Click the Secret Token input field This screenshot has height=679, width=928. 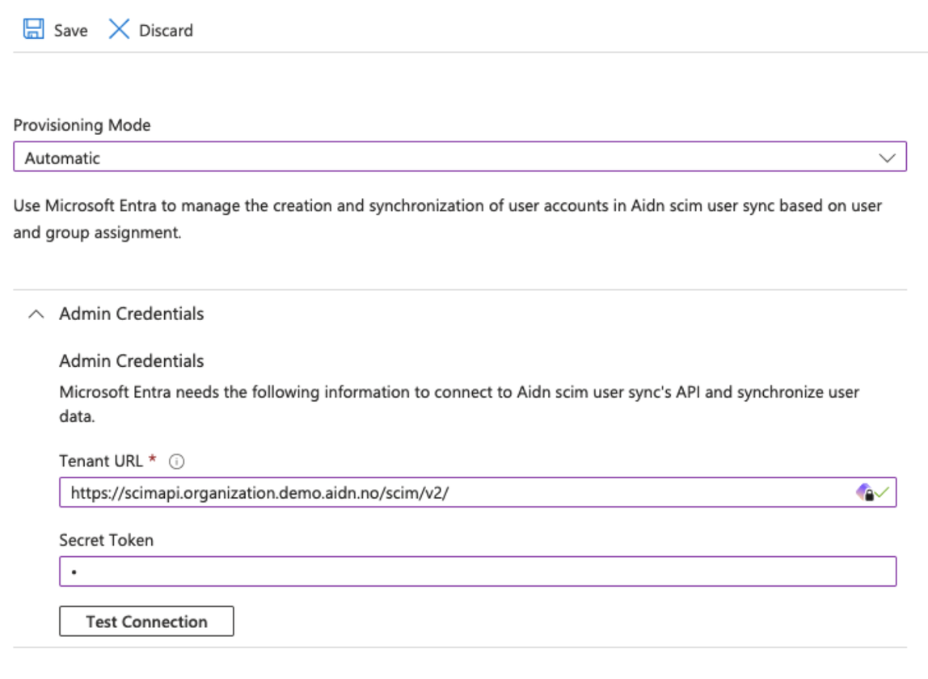[x=478, y=571]
